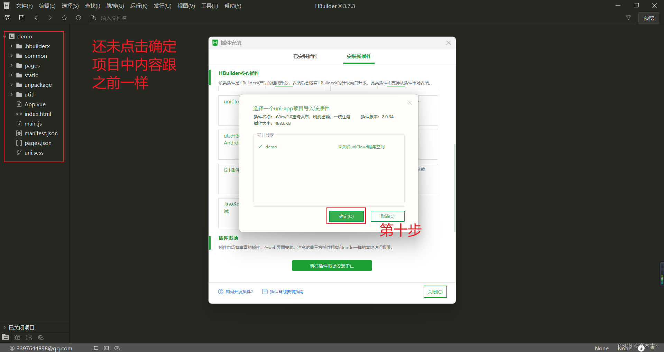Click the new file toolbar icon
This screenshot has height=352, width=664.
(x=8, y=18)
